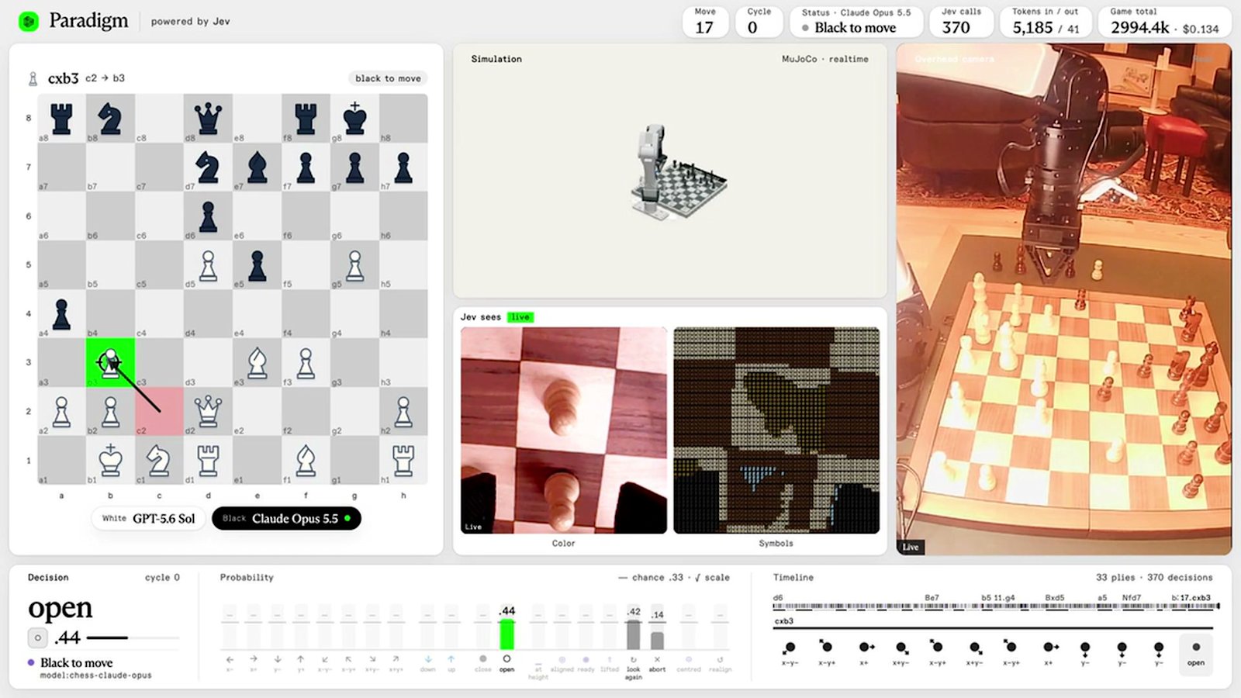1241x698 pixels.
Task: Choose the x+y- diagonal arrow in Probability panel
Action: [372, 659]
